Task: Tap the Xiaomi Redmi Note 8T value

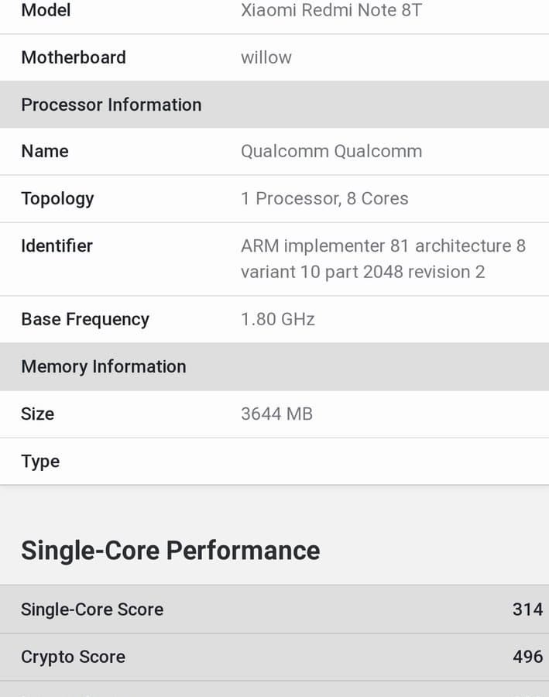Action: pos(331,10)
